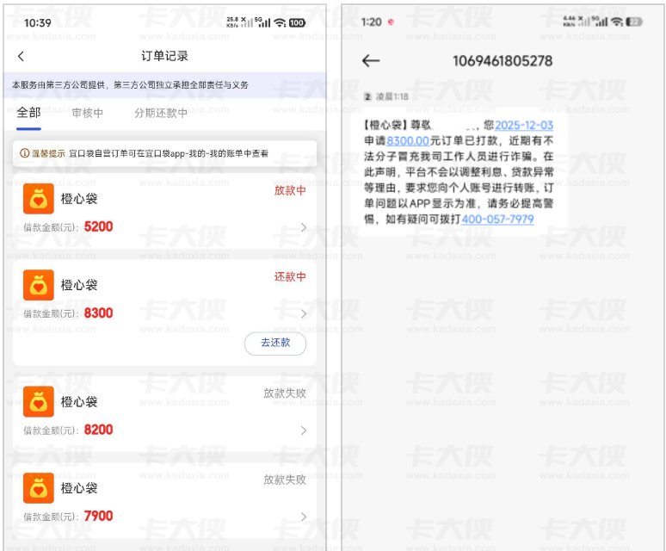Tap the 1:20 clock

[x=371, y=22]
